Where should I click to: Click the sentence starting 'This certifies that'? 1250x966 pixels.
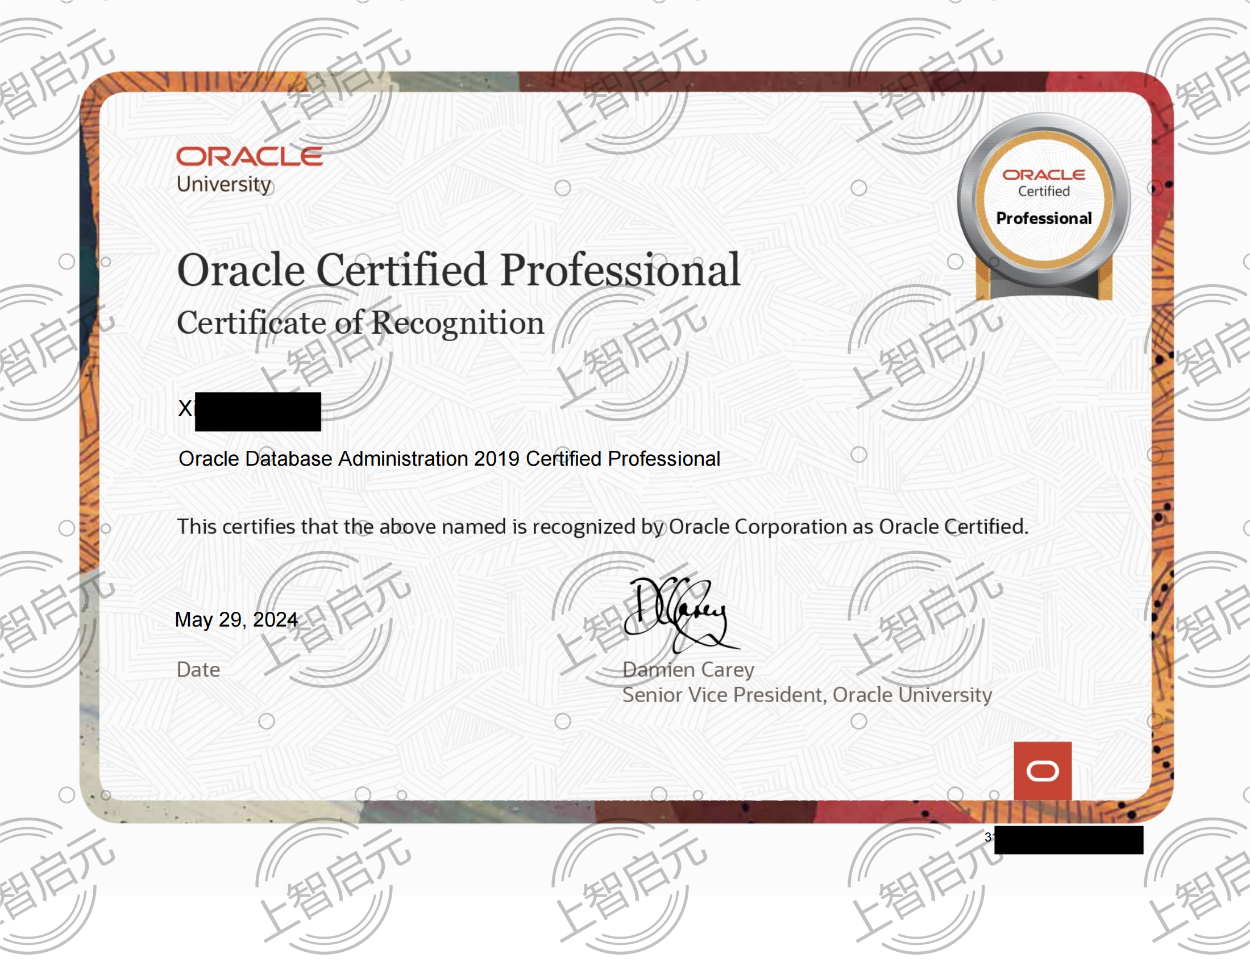(603, 527)
